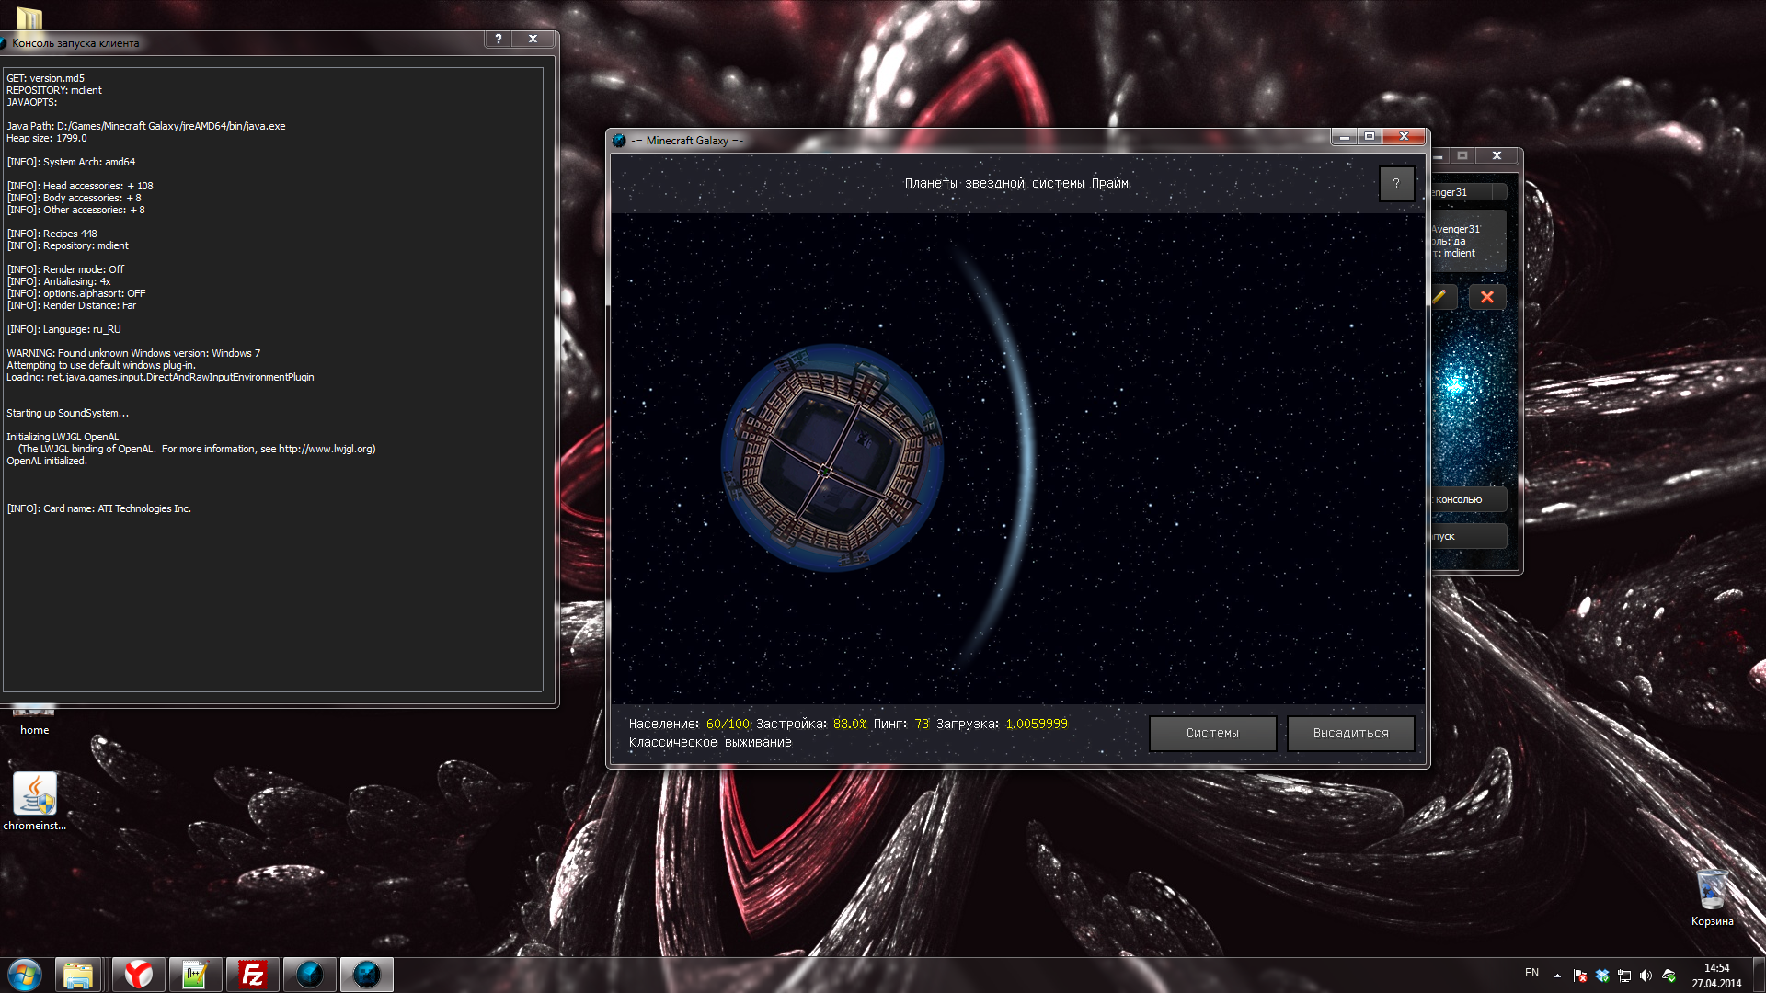Close the Minecraft Galaxy window
The image size is (1766, 993).
pos(1404,136)
